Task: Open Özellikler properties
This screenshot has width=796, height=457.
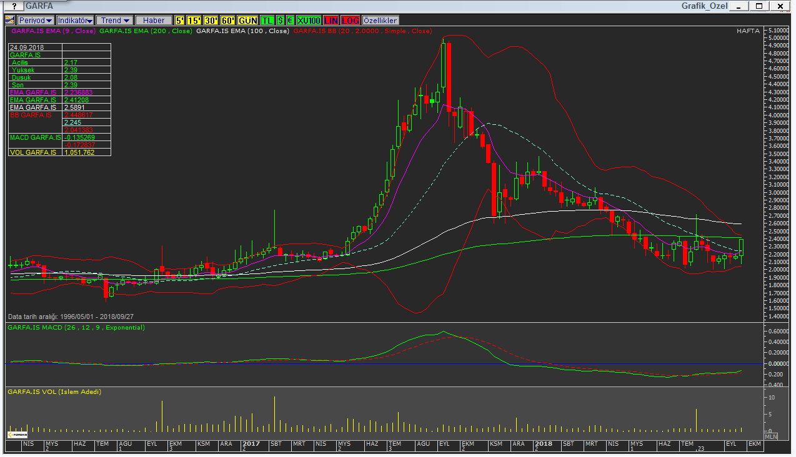Action: pos(380,21)
